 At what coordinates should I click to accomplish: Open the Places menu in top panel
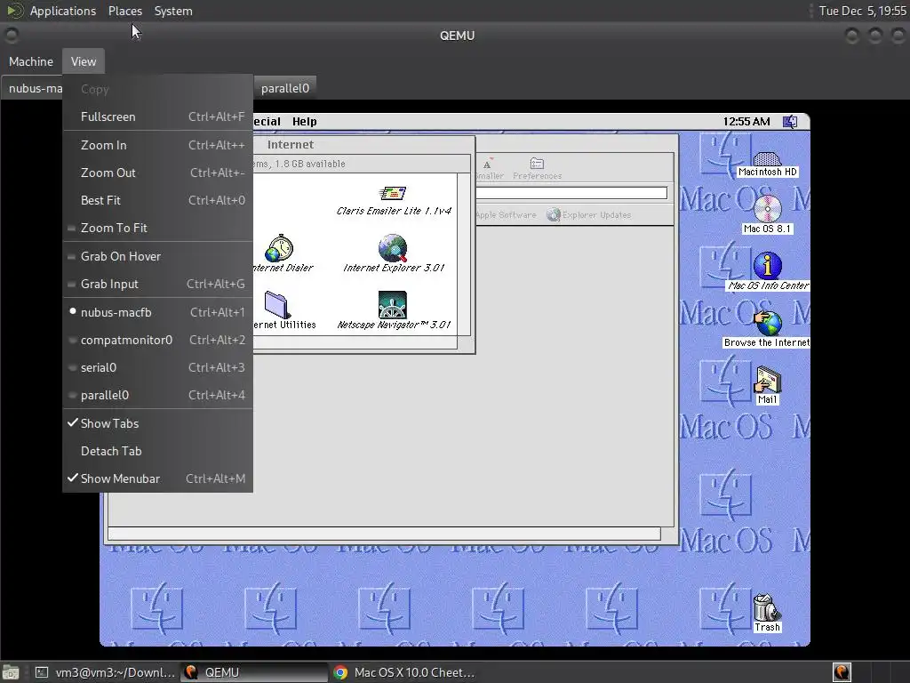tap(124, 11)
